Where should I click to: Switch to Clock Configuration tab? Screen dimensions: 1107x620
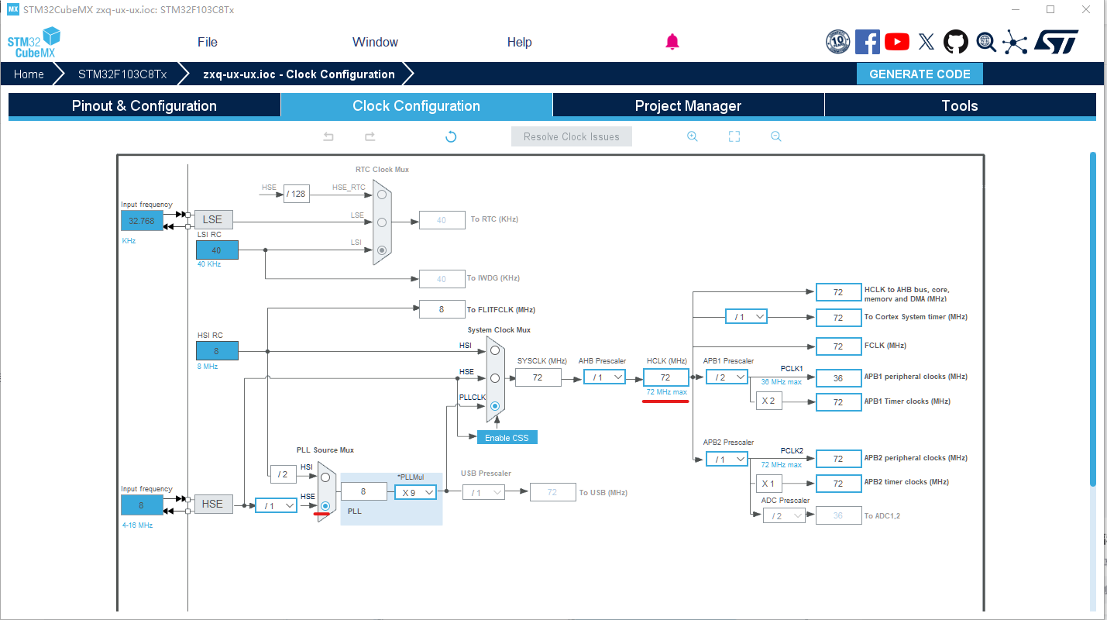[417, 105]
